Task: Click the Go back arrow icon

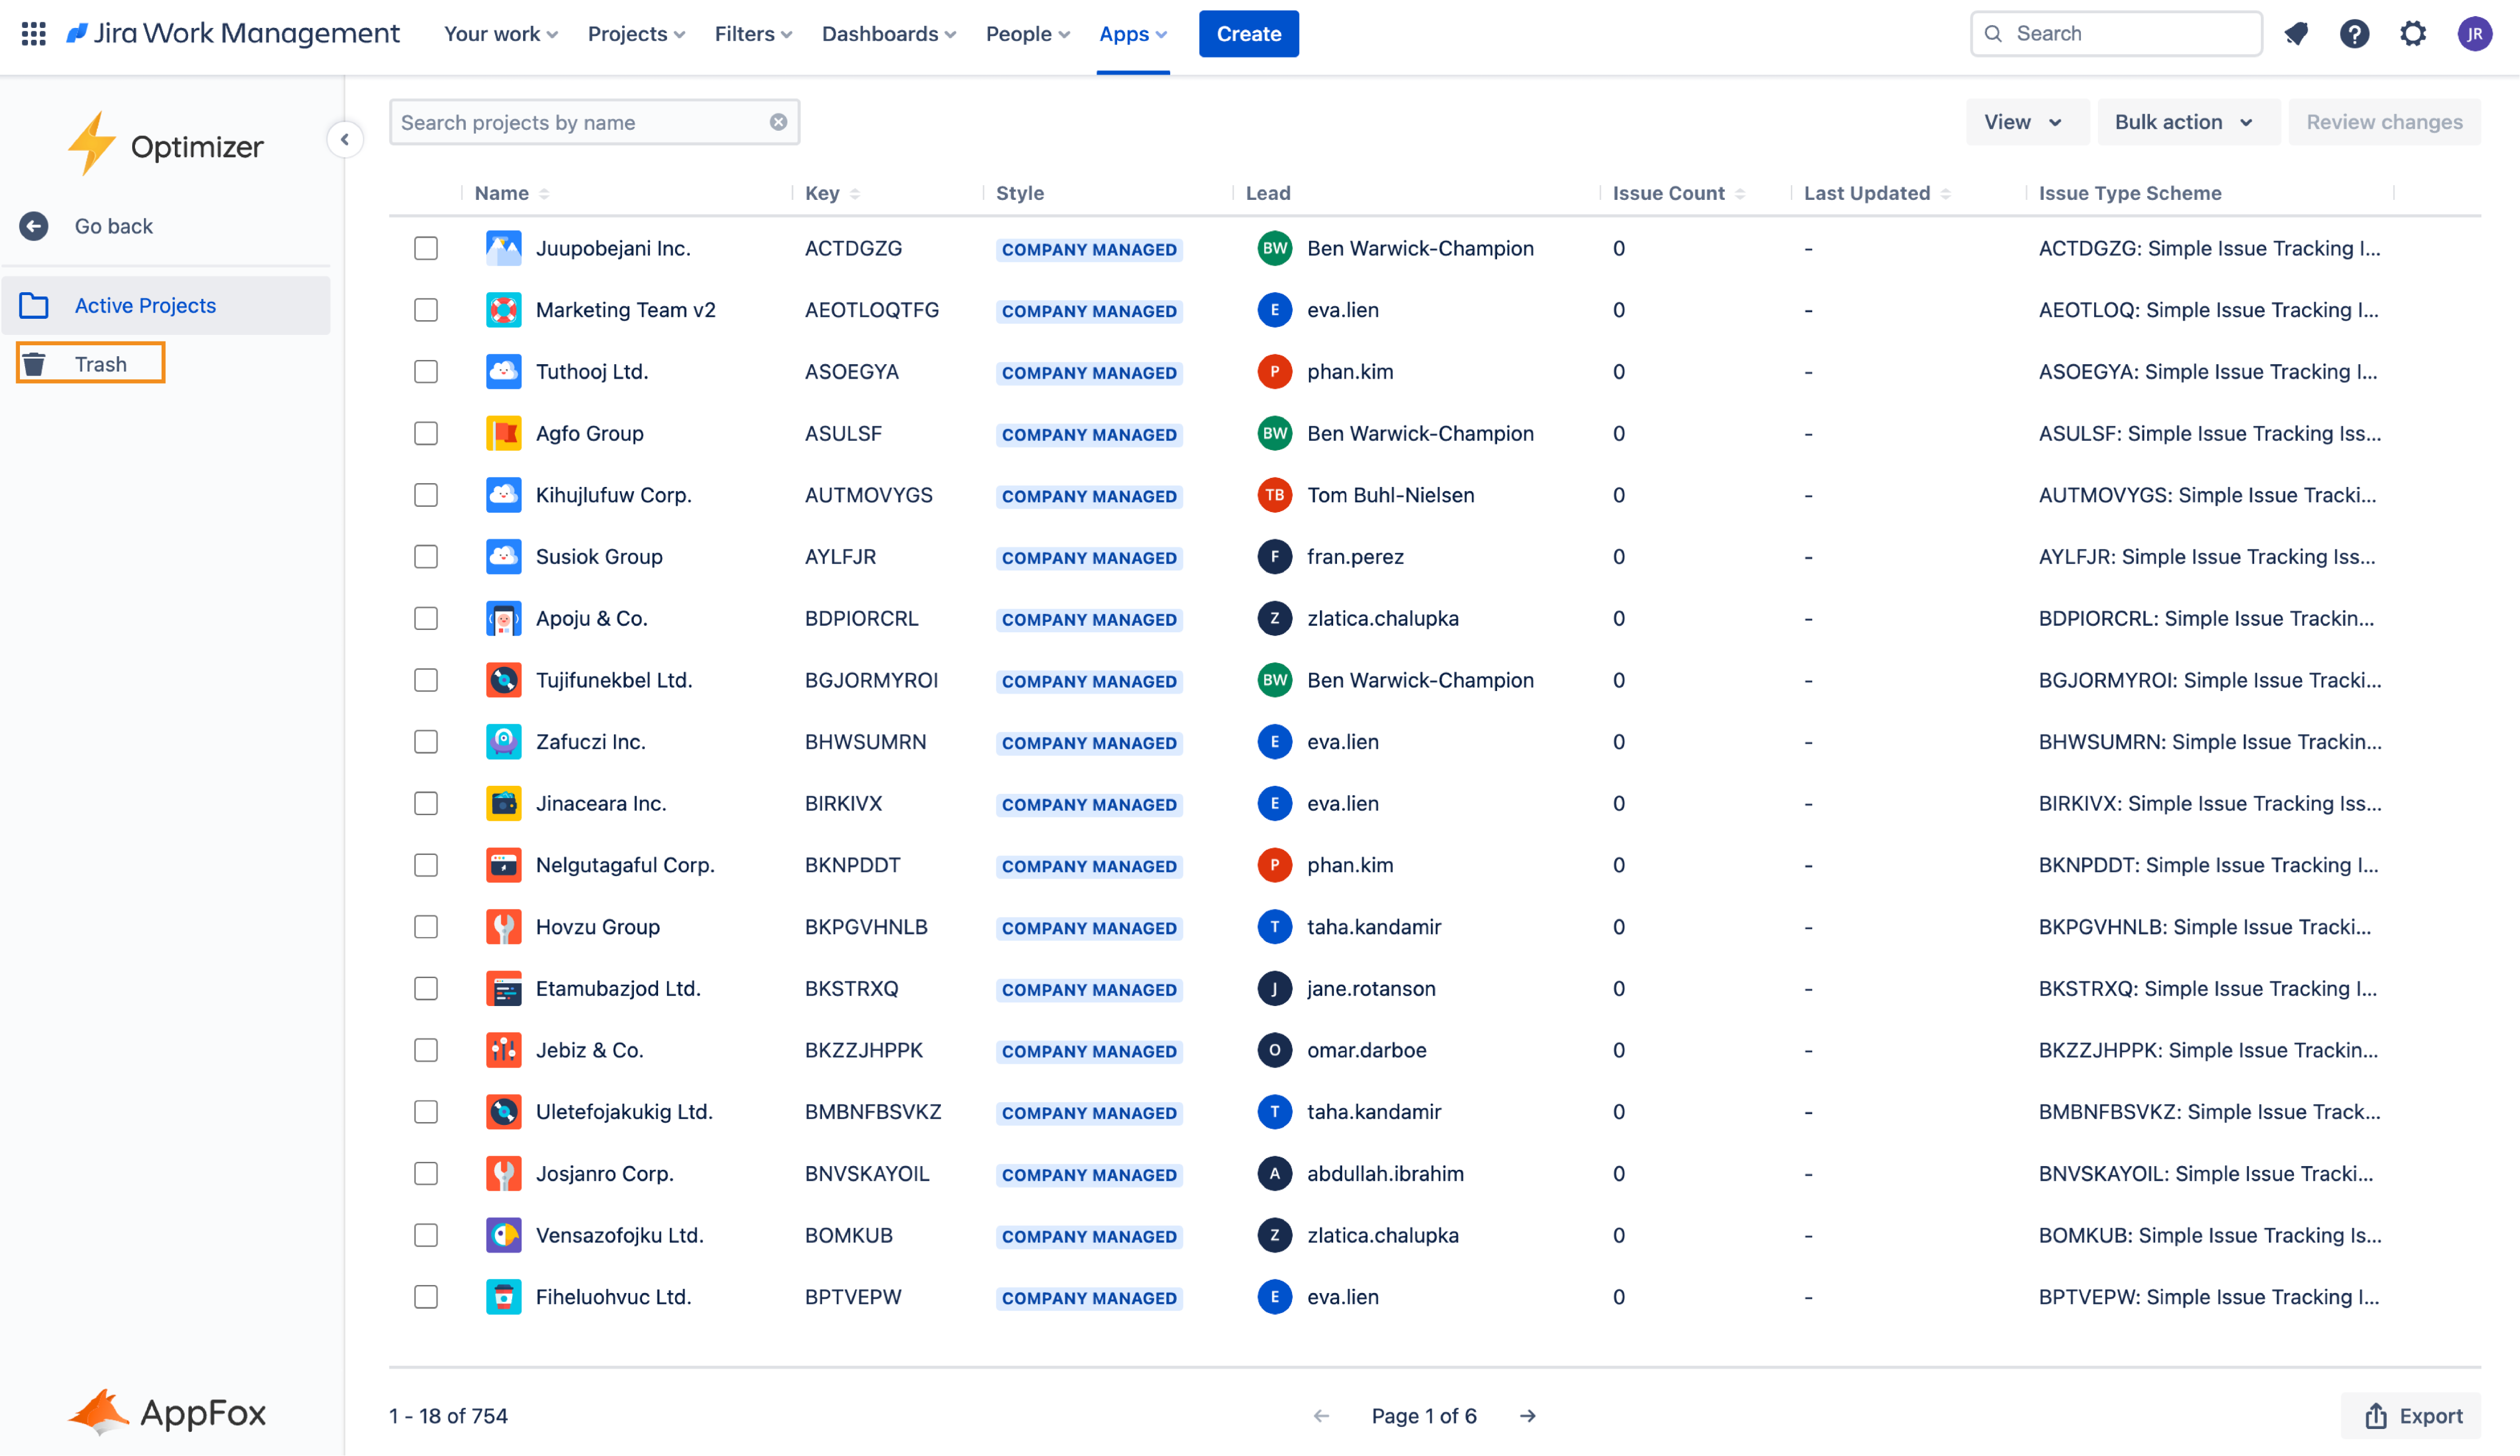Action: pos(34,226)
